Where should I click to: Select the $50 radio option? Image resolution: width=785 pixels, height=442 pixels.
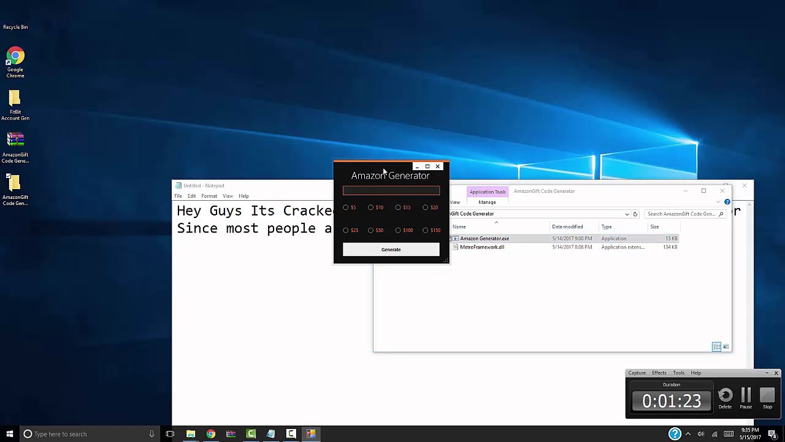click(x=375, y=230)
